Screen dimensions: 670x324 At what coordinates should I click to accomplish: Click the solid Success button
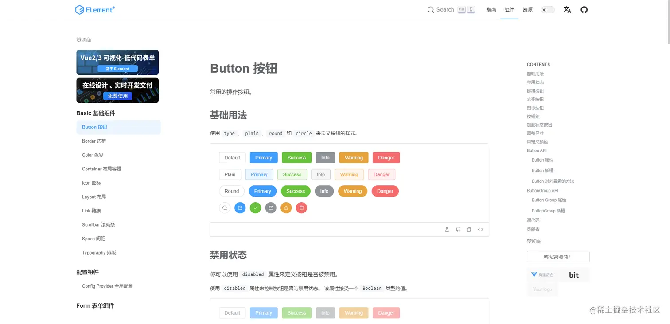(296, 158)
